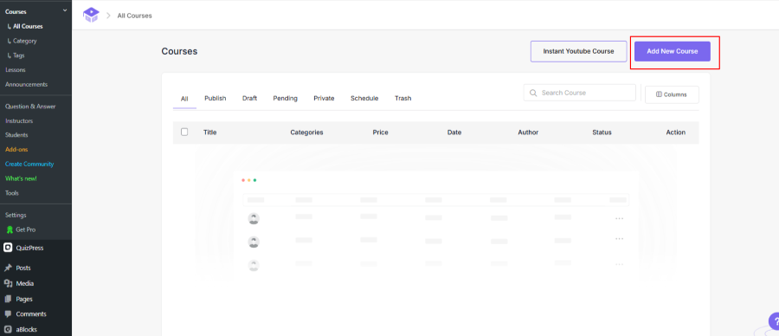Tick the select-all checkbox in table header
Screen dimensions: 779x336
[x=184, y=132]
